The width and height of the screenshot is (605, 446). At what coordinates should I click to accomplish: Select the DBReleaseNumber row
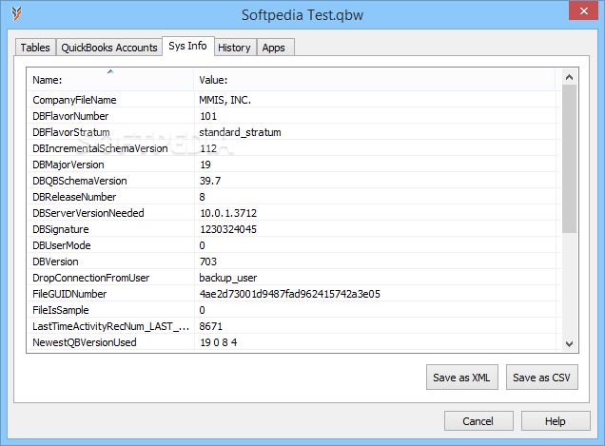click(294, 197)
